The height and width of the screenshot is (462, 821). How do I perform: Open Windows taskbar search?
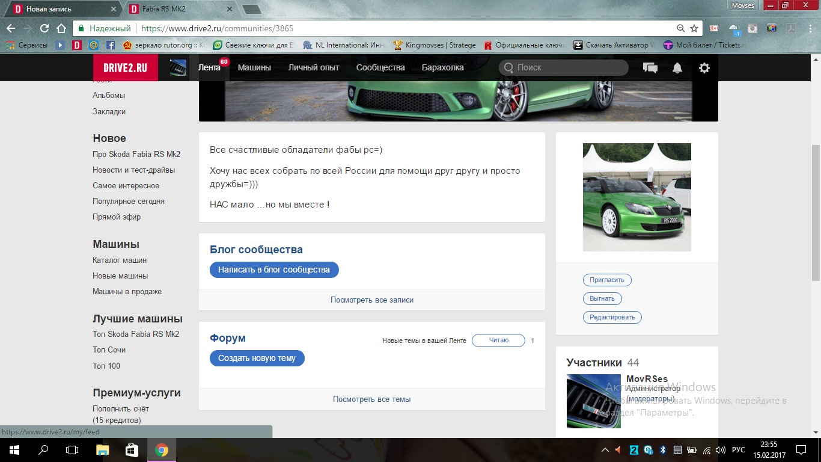[43, 450]
